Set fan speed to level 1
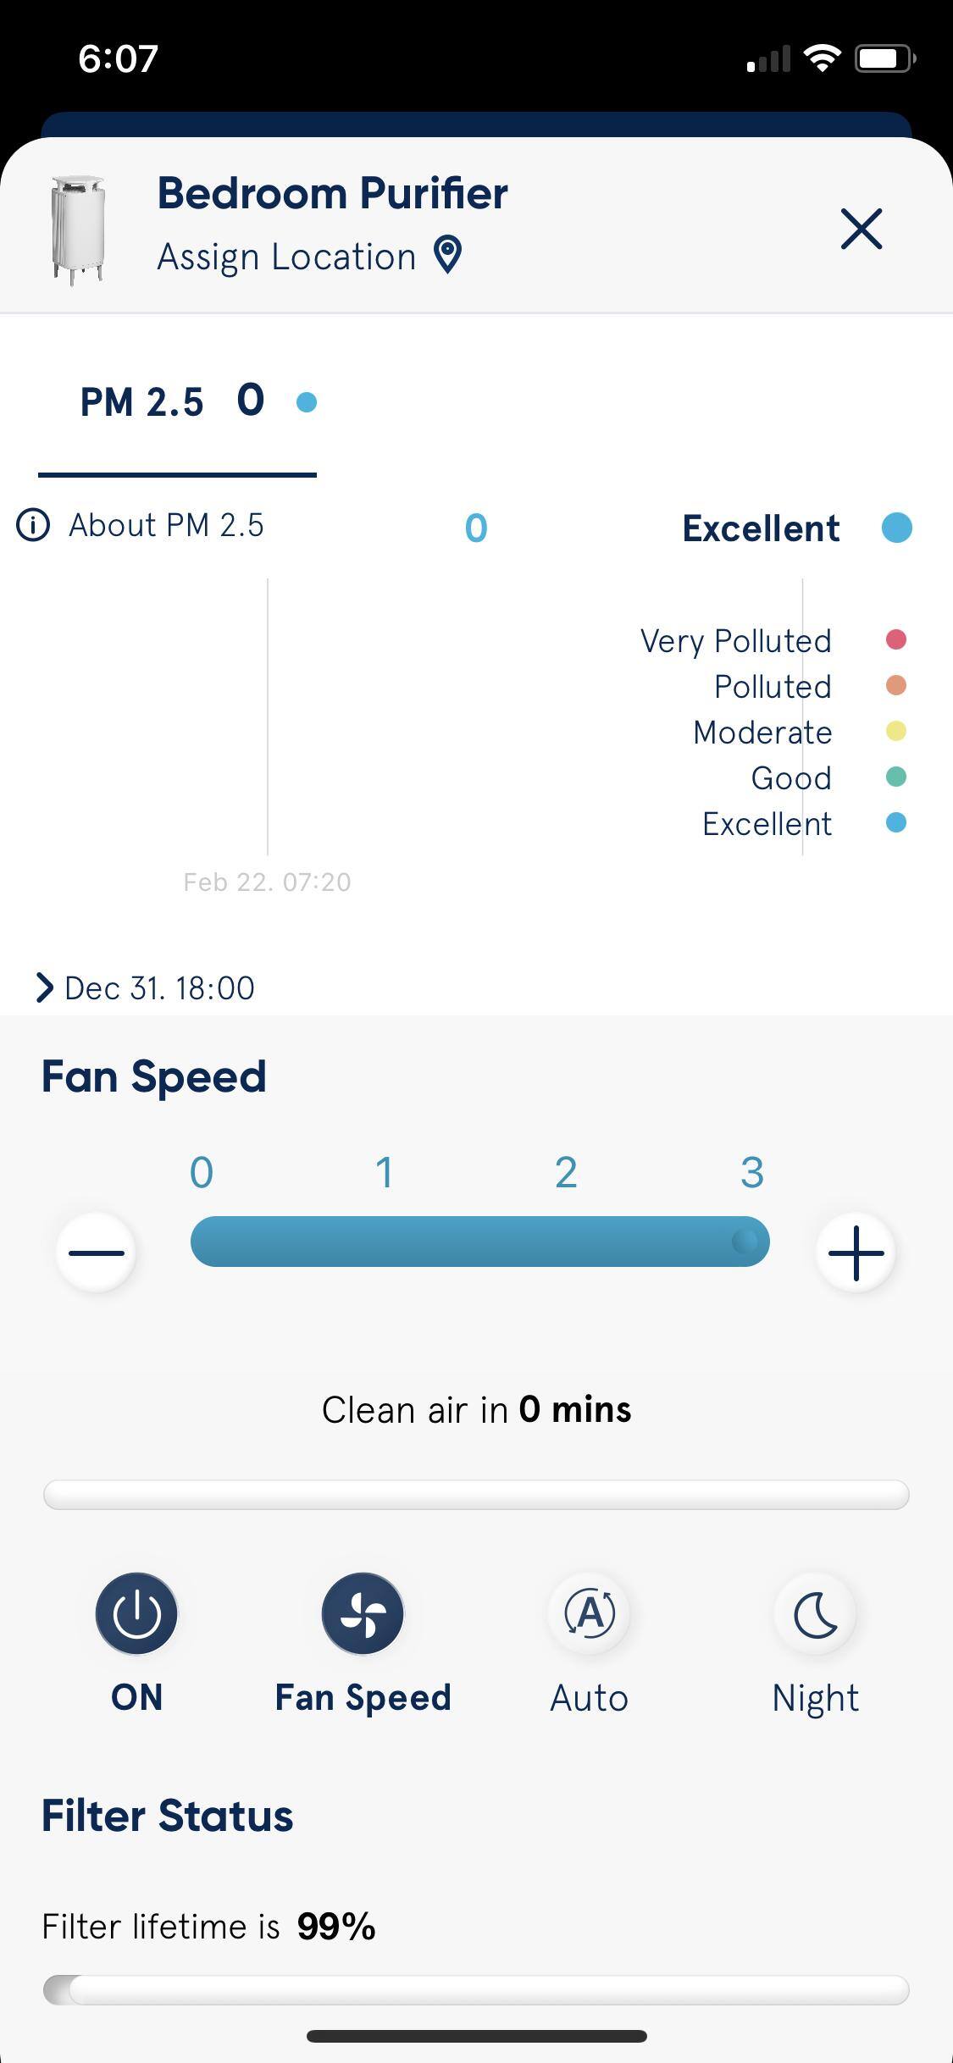Viewport: 953px width, 2063px height. 385,1172
